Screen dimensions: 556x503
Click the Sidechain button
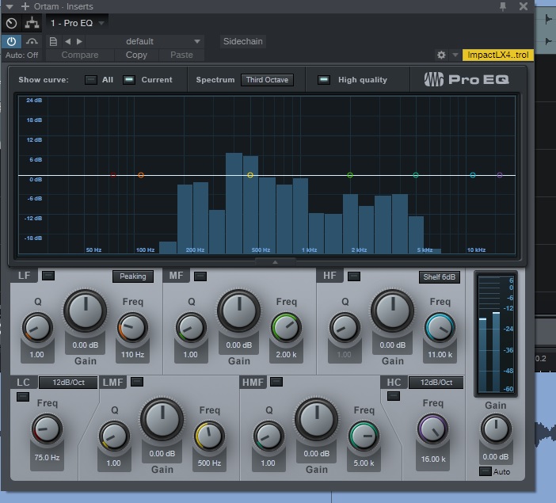[243, 41]
